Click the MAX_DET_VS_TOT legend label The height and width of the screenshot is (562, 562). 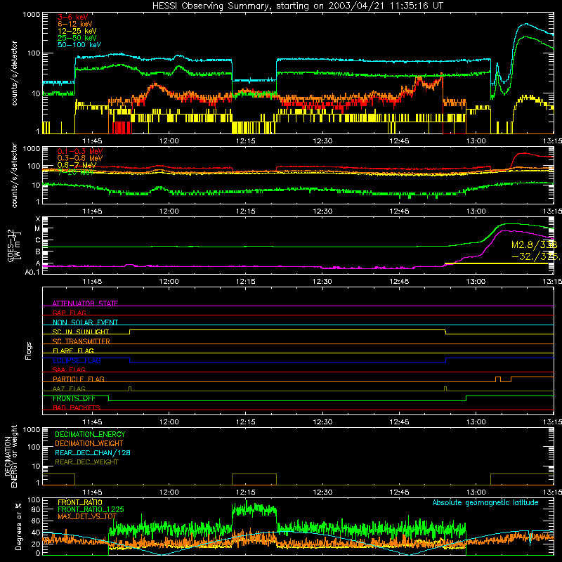87,516
